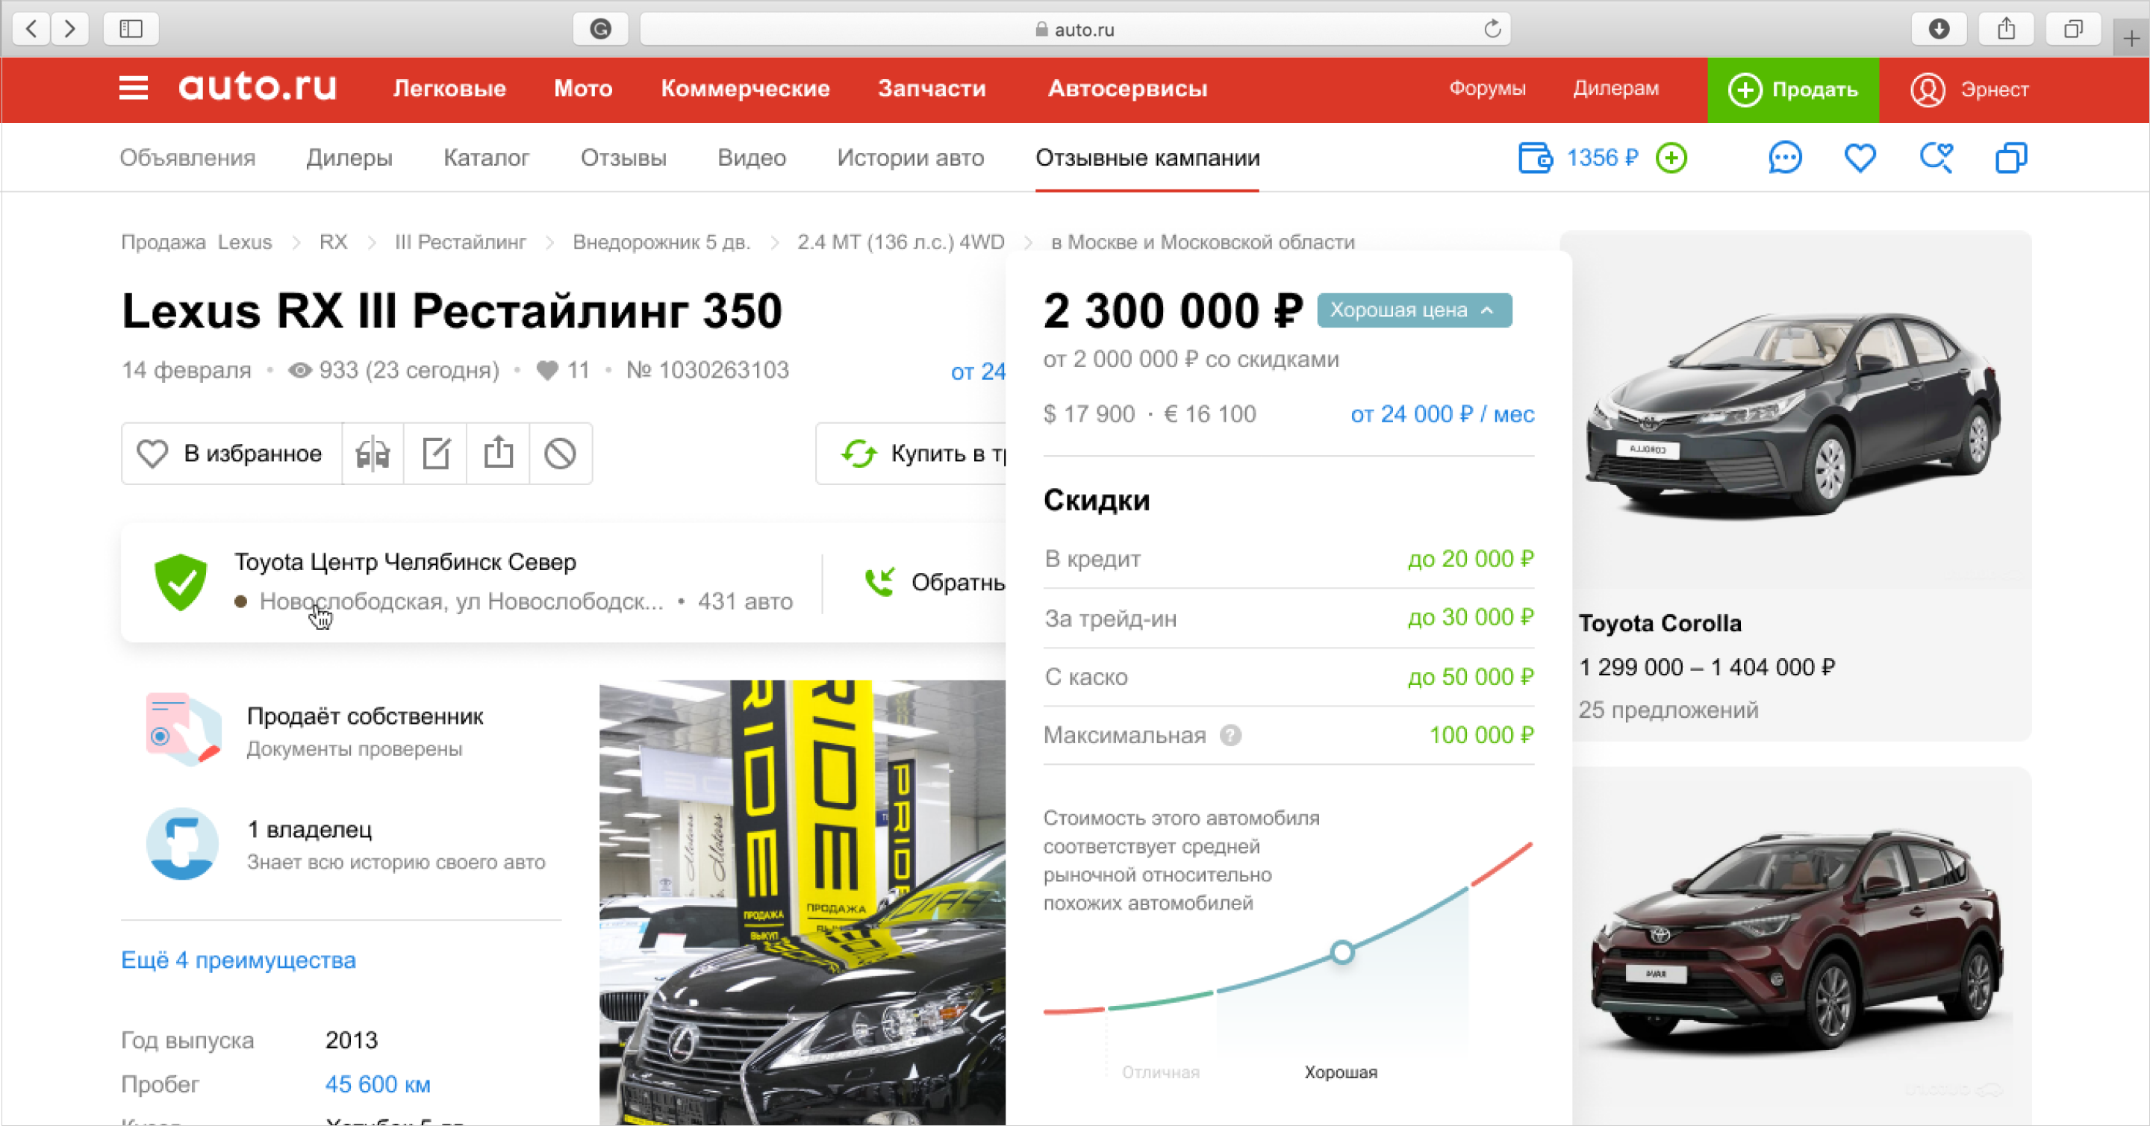Viewport: 2150px width, 1126px height.
Task: Click the Safari address bar showing auto.ru
Action: 1075,29
